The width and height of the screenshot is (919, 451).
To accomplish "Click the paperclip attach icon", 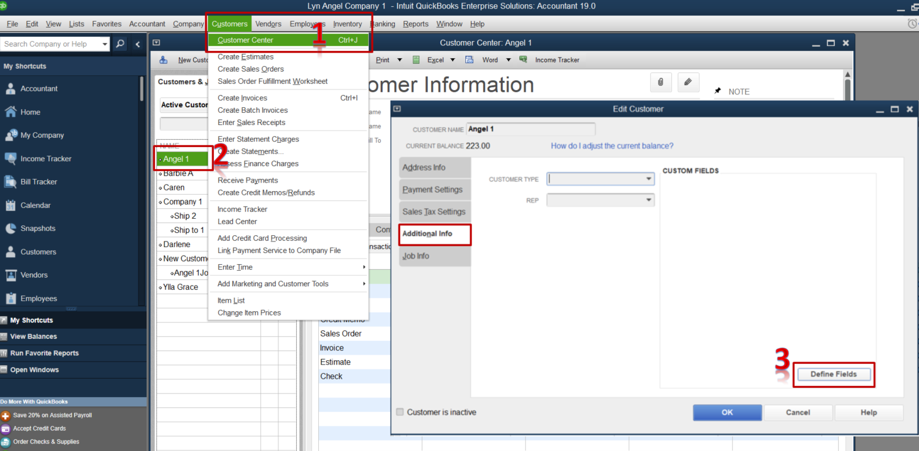I will (x=660, y=82).
